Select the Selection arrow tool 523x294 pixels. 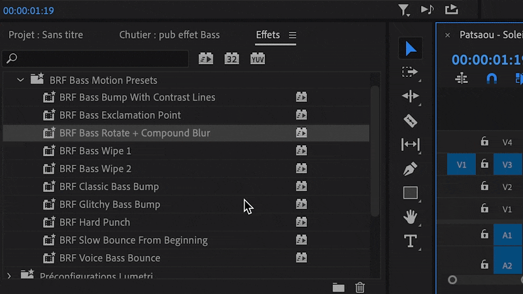411,48
